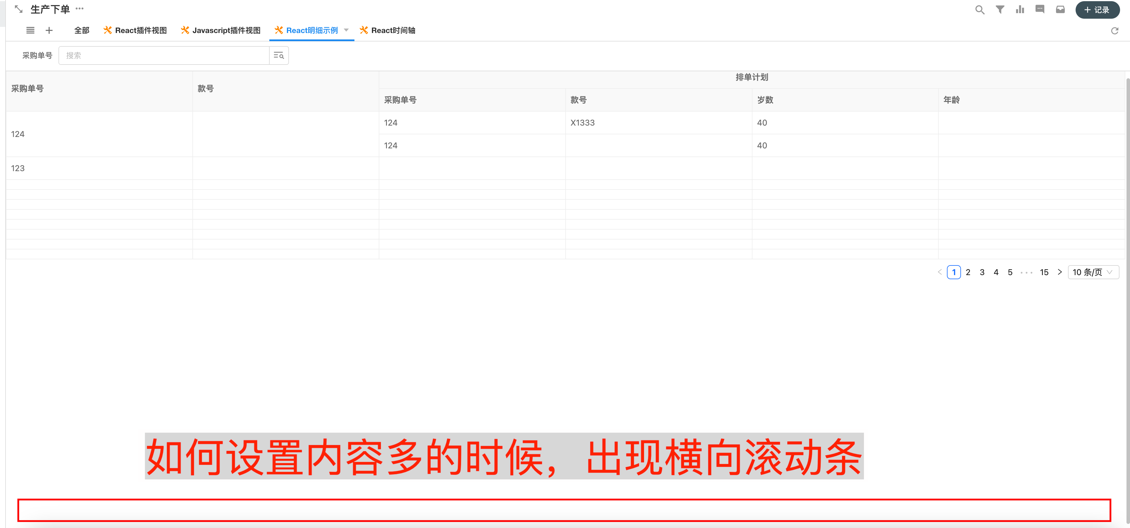
Task: Select the 全部 view tab
Action: click(81, 30)
